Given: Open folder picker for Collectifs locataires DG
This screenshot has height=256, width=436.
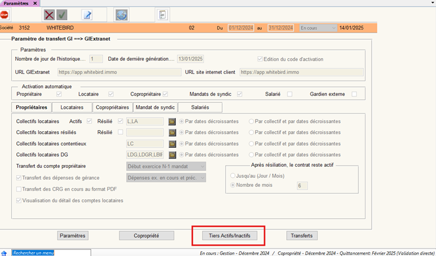Looking at the screenshot, I should coord(173,155).
